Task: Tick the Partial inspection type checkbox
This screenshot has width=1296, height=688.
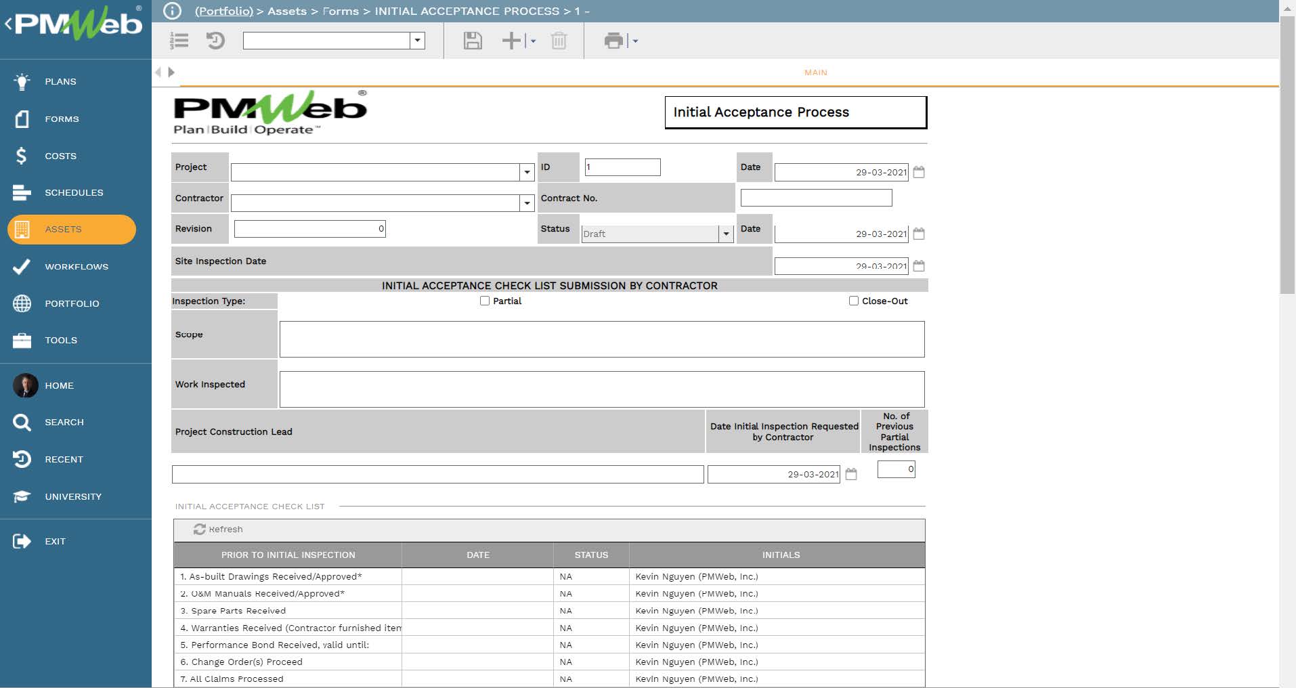Action: 485,301
